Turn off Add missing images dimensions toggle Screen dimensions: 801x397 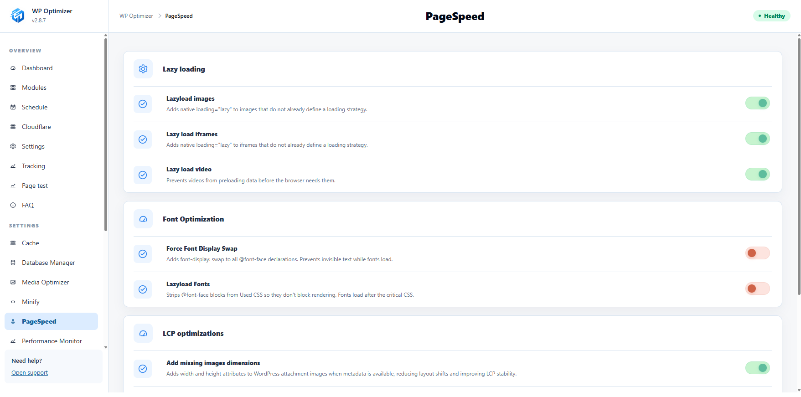[x=757, y=368]
